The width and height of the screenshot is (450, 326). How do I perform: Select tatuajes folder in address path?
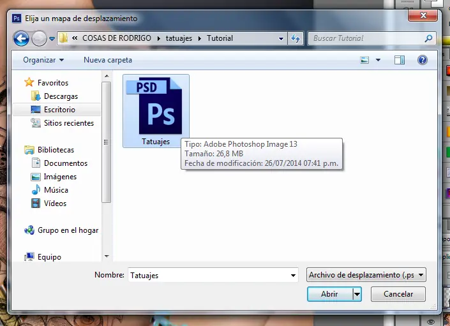179,38
